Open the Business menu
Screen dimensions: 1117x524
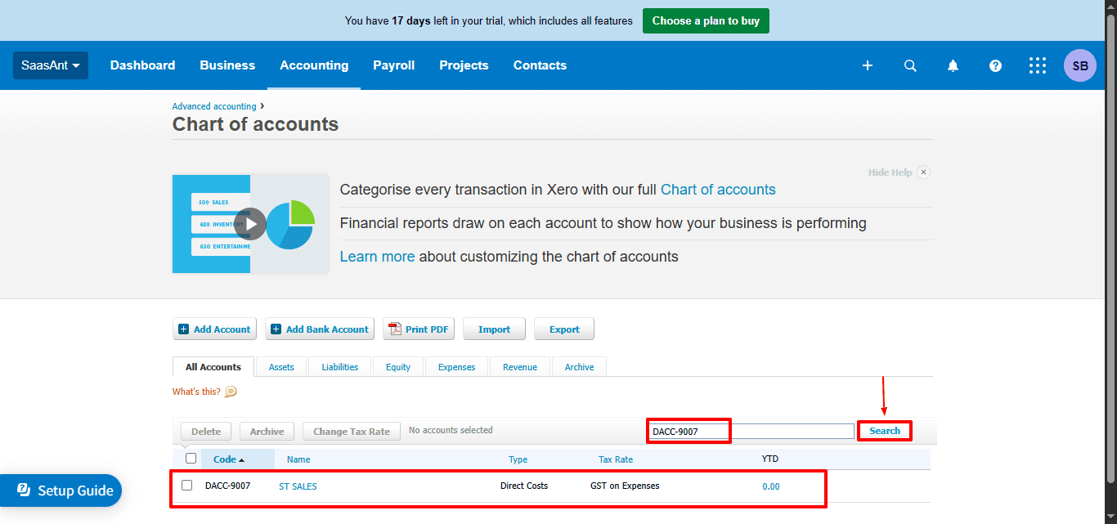[x=227, y=65]
